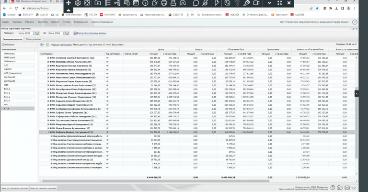Click the terminal console icon on the overlay toolbar
Viewport: 368px width, 192px height.
click(136, 3)
